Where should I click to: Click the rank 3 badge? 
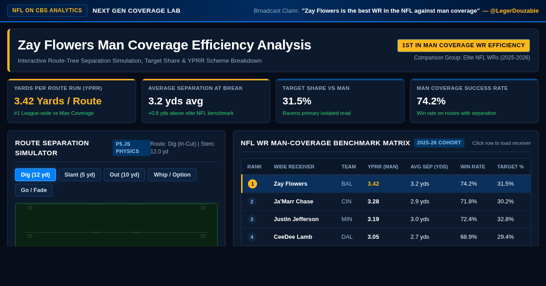[252, 219]
